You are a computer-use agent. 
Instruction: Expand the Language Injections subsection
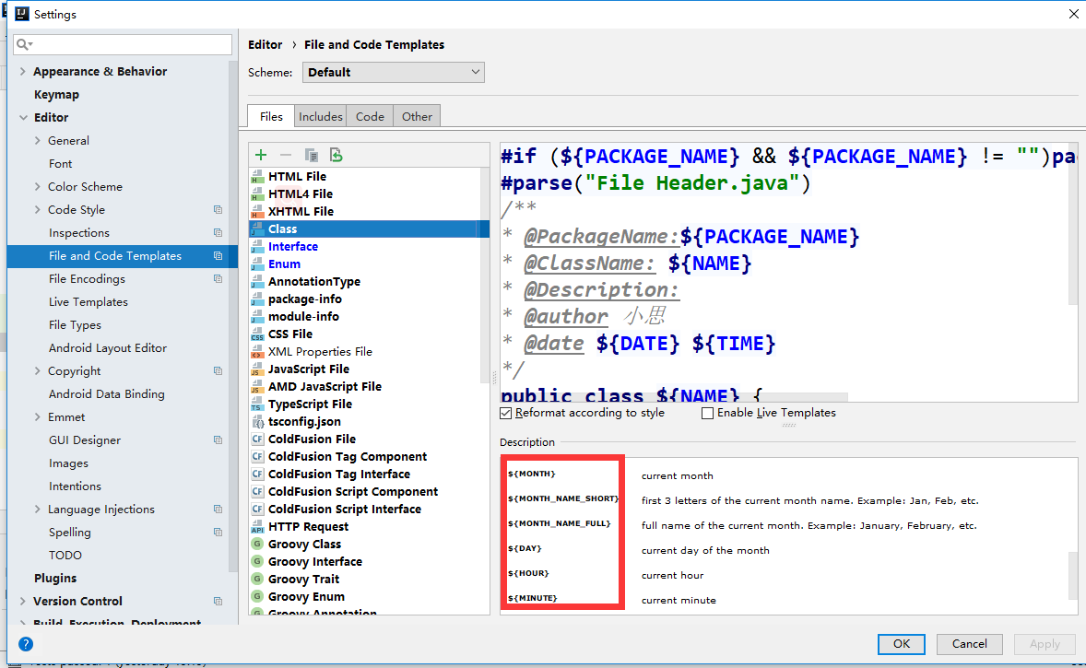pos(38,510)
